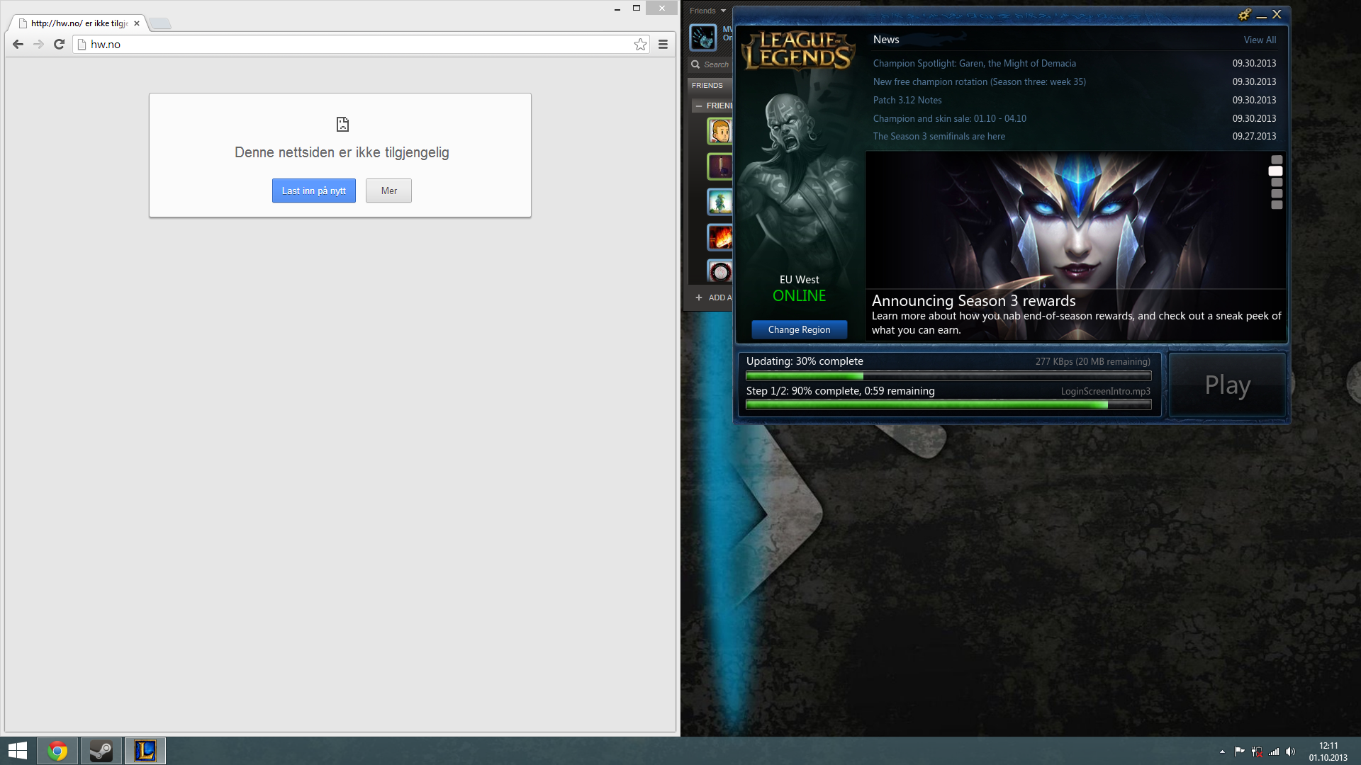Click the volume speaker tray icon
Screen dimensions: 1361x765
[x=1290, y=752]
